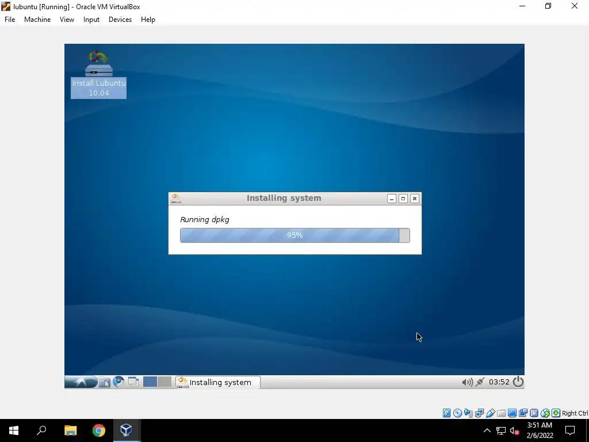Screen dimensions: 589x442
Task: Launch Google Chrome from Windows taskbar
Action: point(99,430)
